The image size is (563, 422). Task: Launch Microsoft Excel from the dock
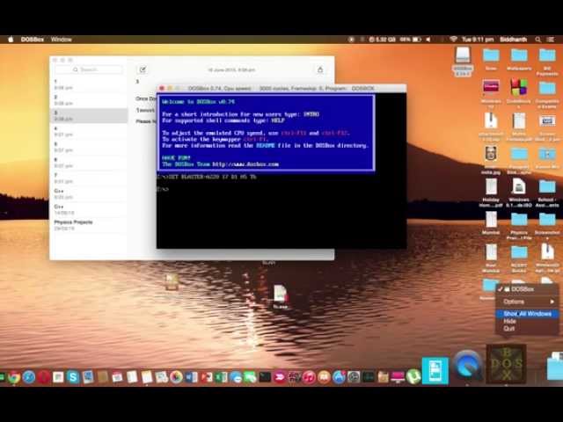[221, 377]
